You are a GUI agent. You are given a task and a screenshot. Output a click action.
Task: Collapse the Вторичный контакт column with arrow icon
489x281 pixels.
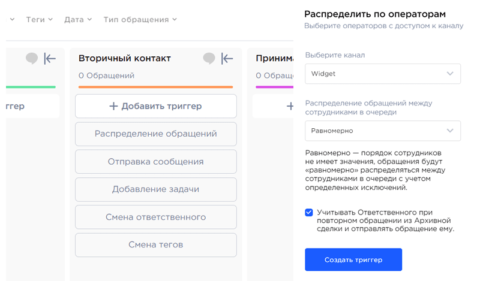pos(227,58)
